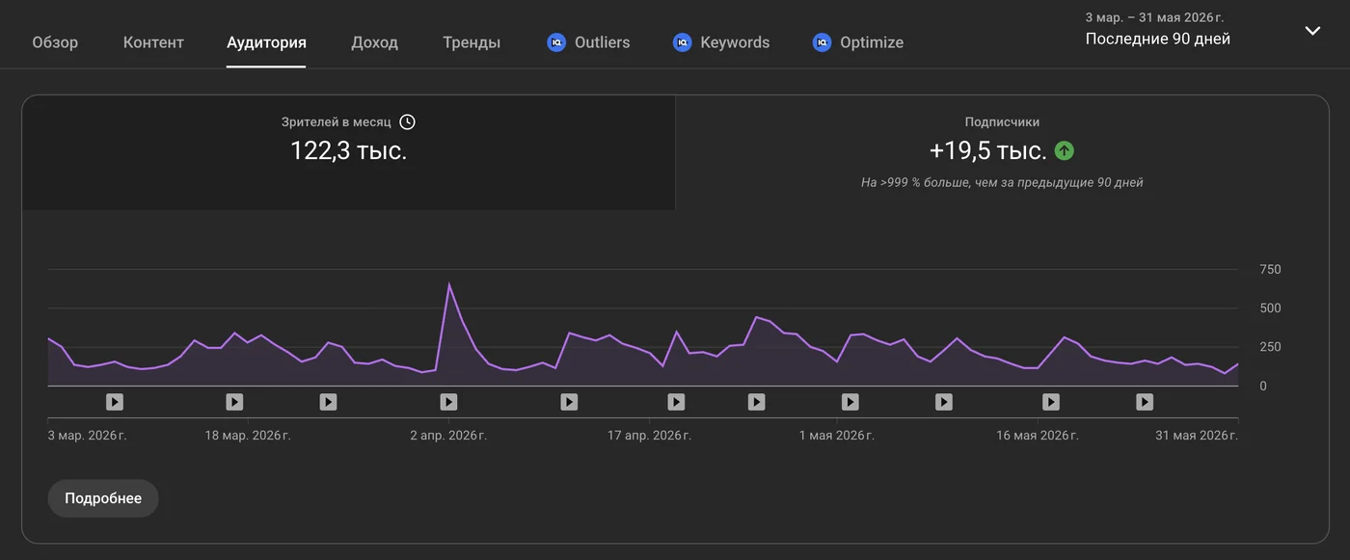Switch to the Keywords tab
Image resolution: width=1350 pixels, height=560 pixels.
[x=721, y=42]
